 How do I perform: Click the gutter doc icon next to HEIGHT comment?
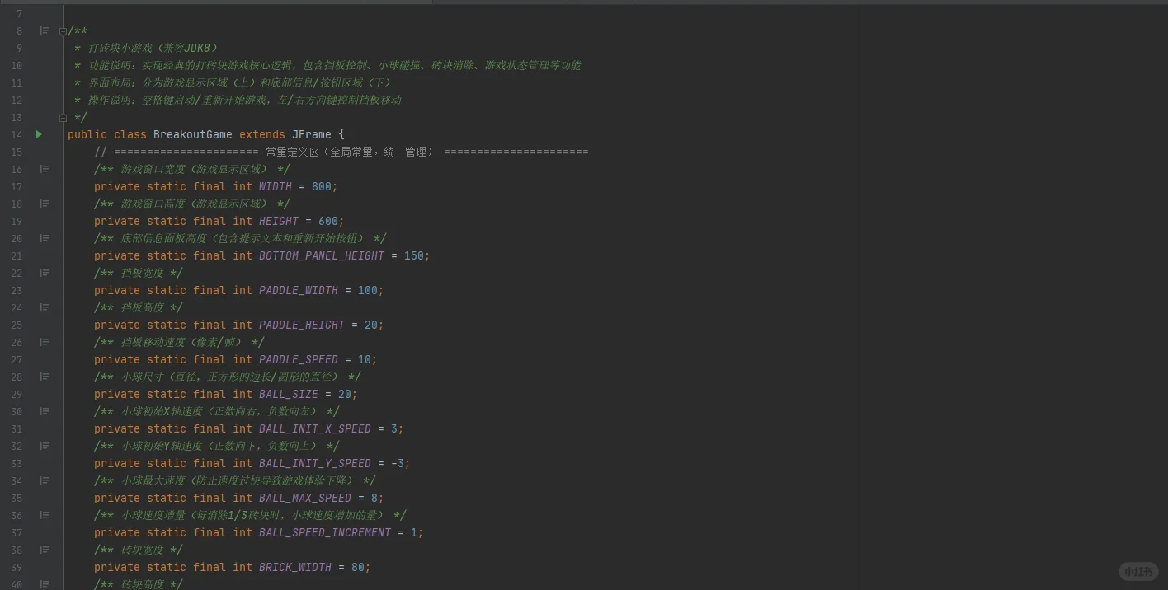point(45,204)
